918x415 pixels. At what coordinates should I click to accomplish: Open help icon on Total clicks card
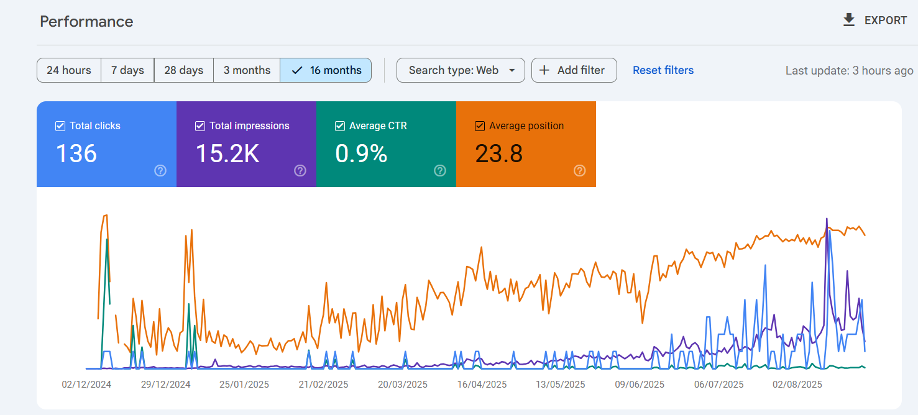pyautogui.click(x=160, y=170)
